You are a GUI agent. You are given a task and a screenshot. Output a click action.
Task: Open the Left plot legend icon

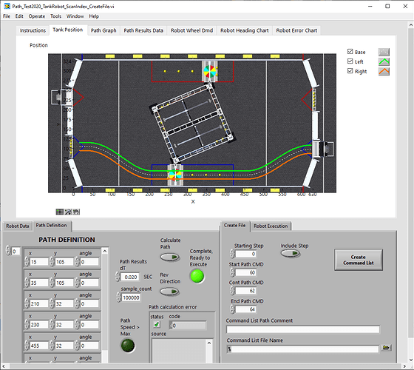384,61
